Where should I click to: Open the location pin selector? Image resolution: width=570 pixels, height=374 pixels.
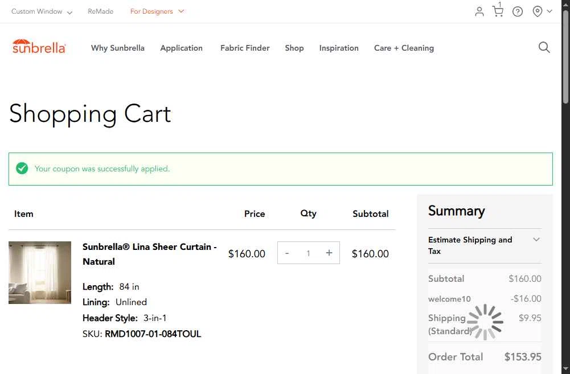(x=537, y=11)
